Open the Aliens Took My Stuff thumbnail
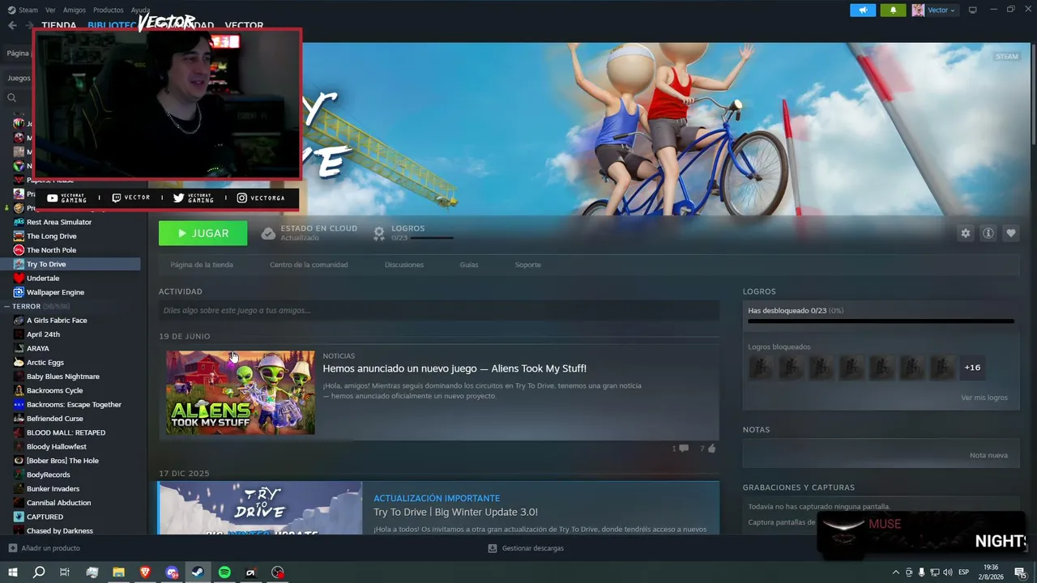The image size is (1037, 583). [241, 393]
